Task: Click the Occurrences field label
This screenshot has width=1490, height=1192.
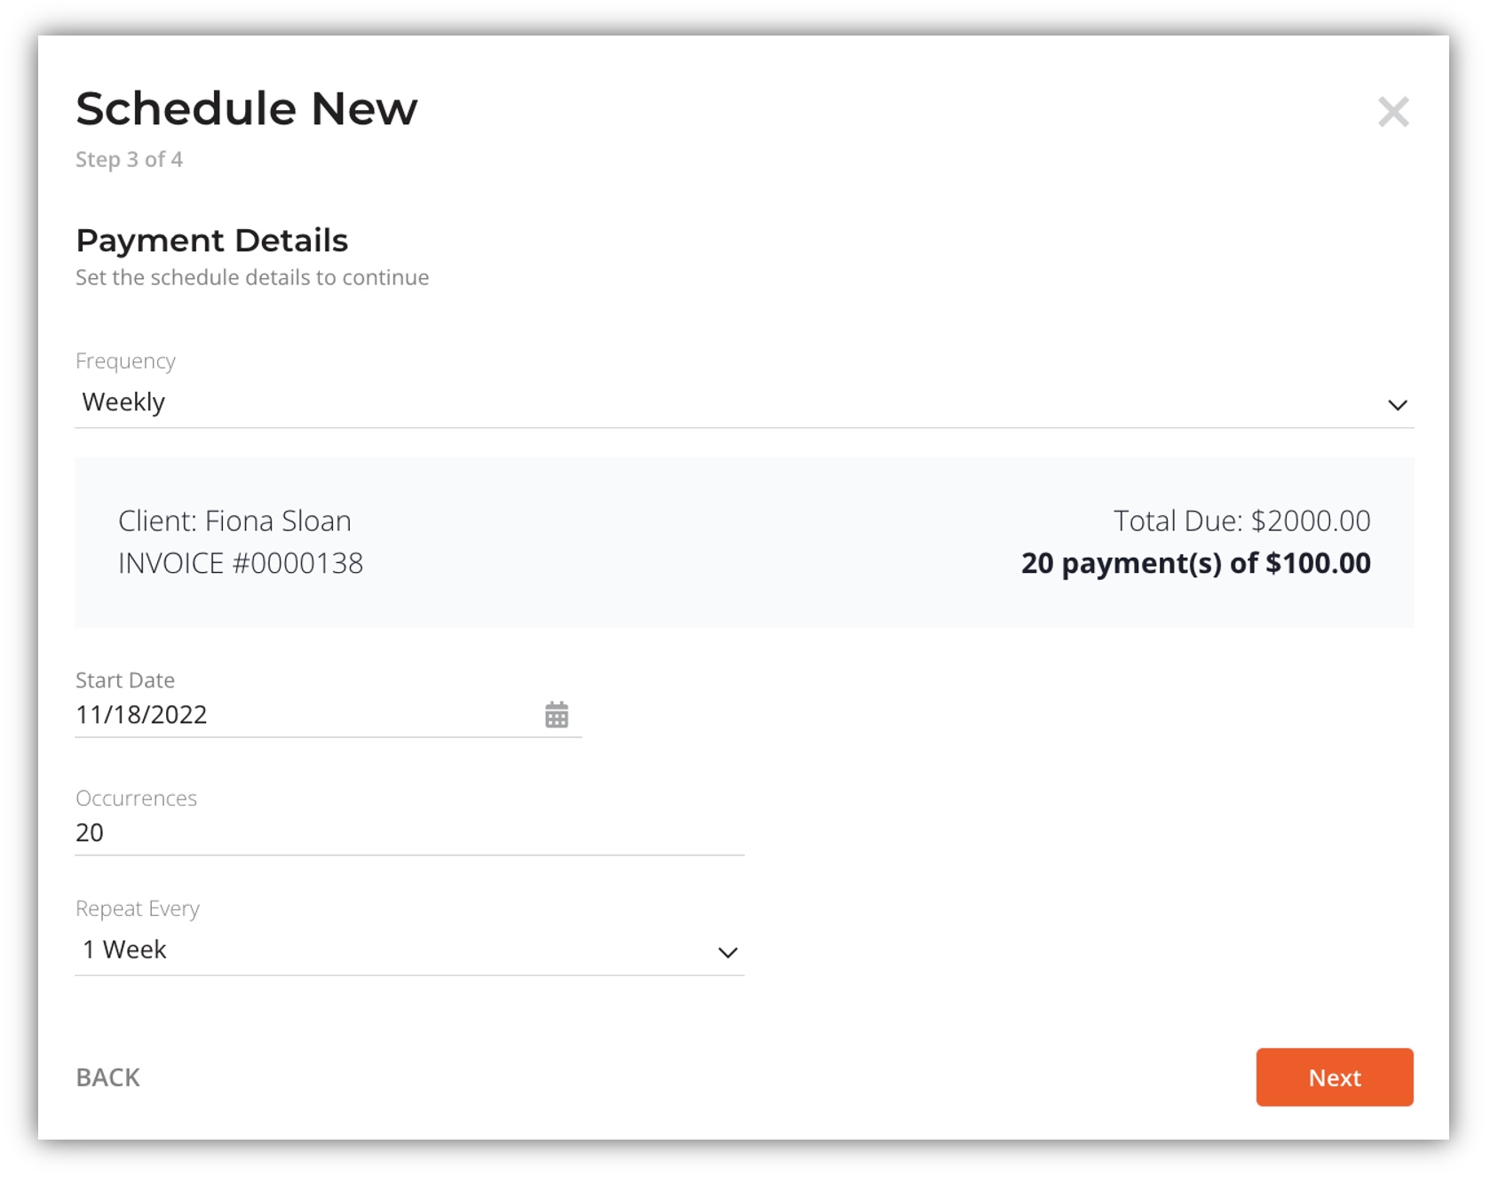Action: tap(136, 799)
